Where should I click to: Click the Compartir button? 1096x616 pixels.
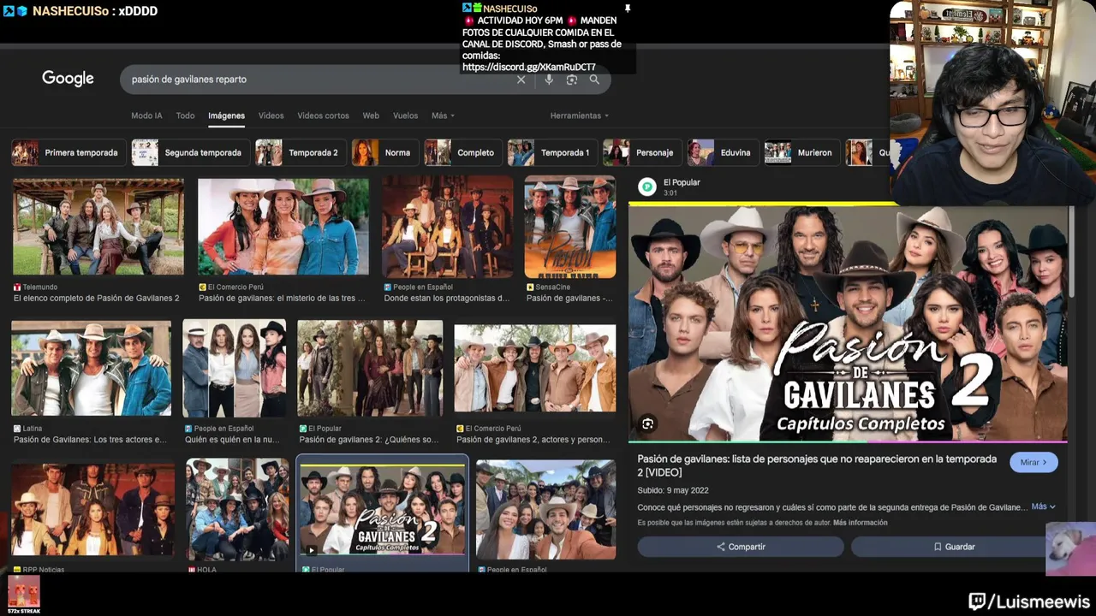[x=741, y=547]
